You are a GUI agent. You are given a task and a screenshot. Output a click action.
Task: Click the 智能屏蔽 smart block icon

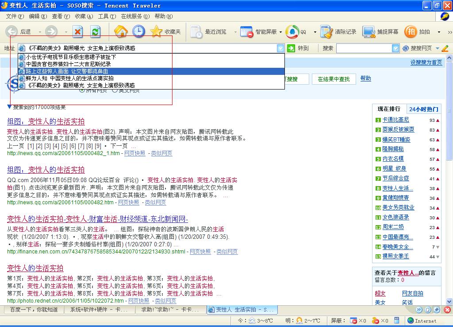pos(247,31)
